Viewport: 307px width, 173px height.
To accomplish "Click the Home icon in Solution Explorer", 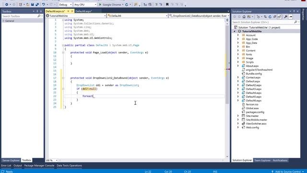I will pyautogui.click(x=244, y=17).
